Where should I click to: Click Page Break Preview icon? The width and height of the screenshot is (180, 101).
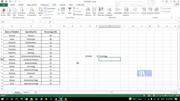point(154,95)
